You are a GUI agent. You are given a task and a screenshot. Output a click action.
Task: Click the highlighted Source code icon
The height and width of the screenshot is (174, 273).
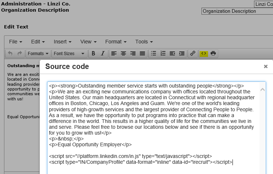204,53
